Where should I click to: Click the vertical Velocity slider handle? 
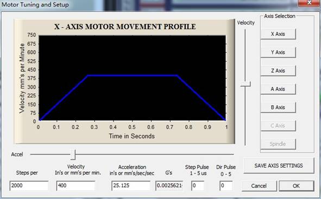[x=246, y=84]
